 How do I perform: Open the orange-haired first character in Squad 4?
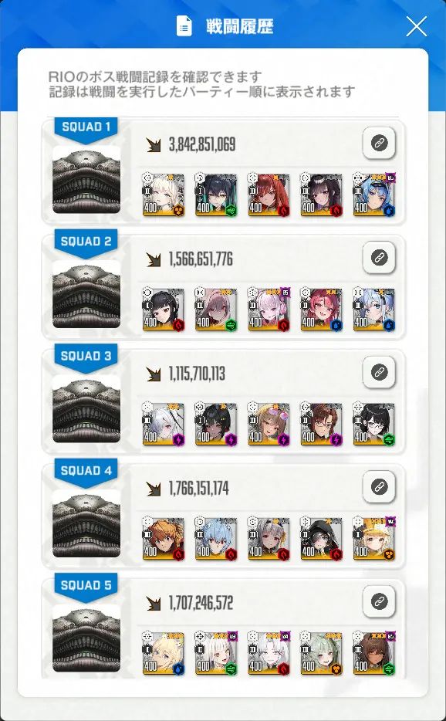(x=164, y=538)
